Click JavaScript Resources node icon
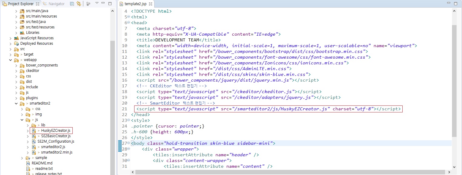The image size is (462, 175). coord(16,38)
